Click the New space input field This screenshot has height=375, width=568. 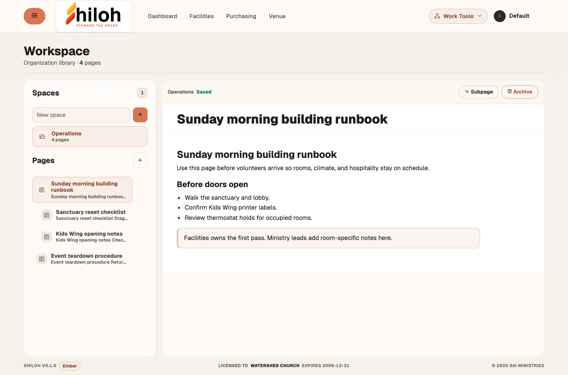[81, 115]
